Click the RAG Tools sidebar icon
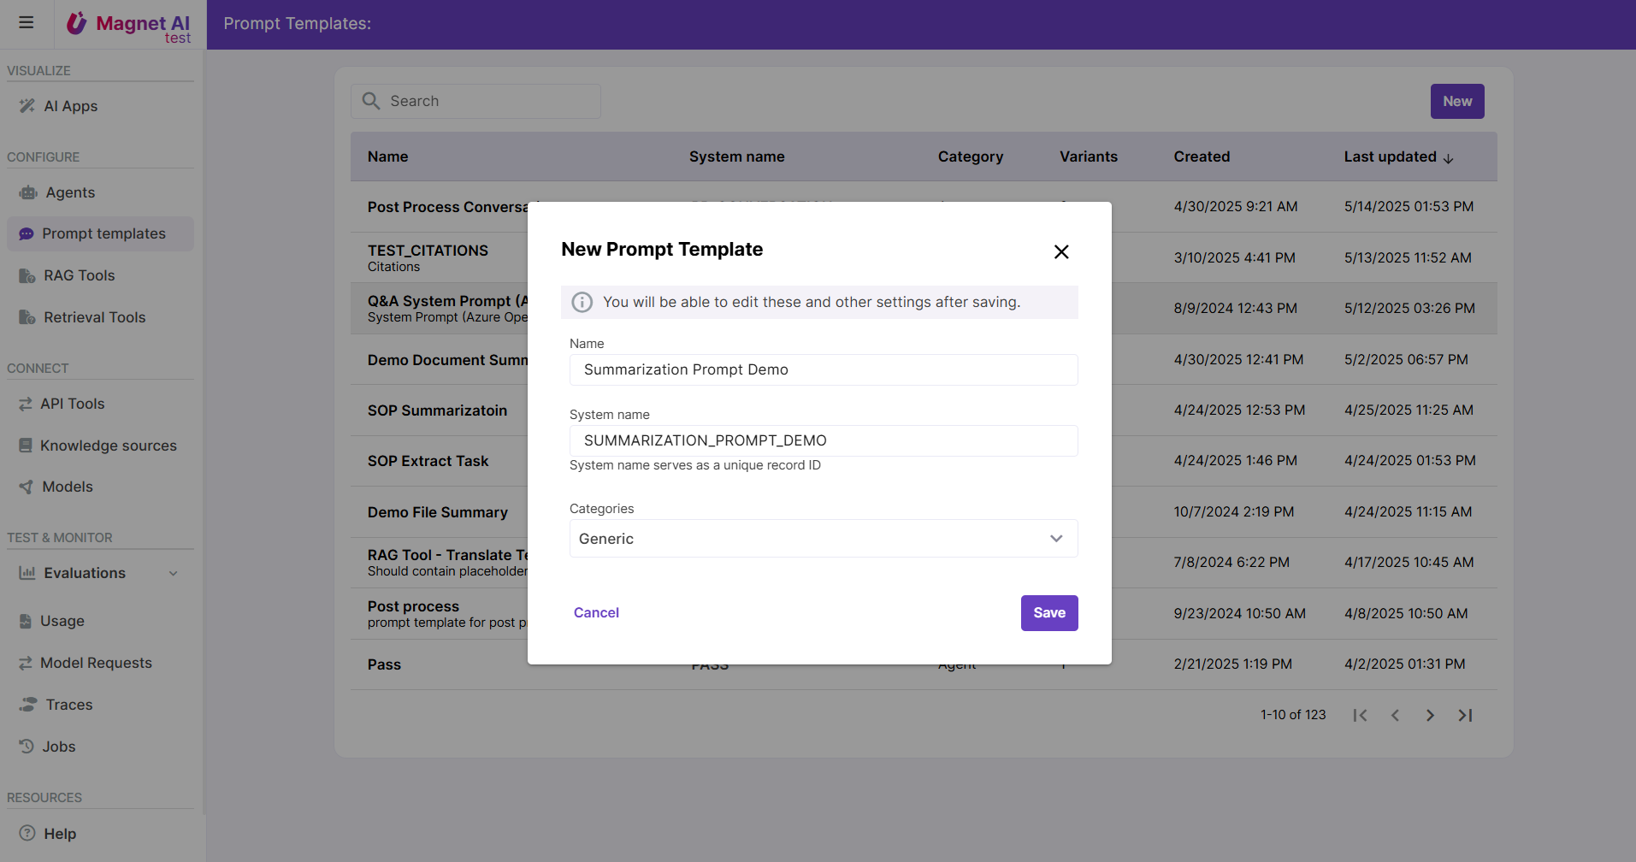Screen dimensions: 1636x862 click(x=27, y=275)
